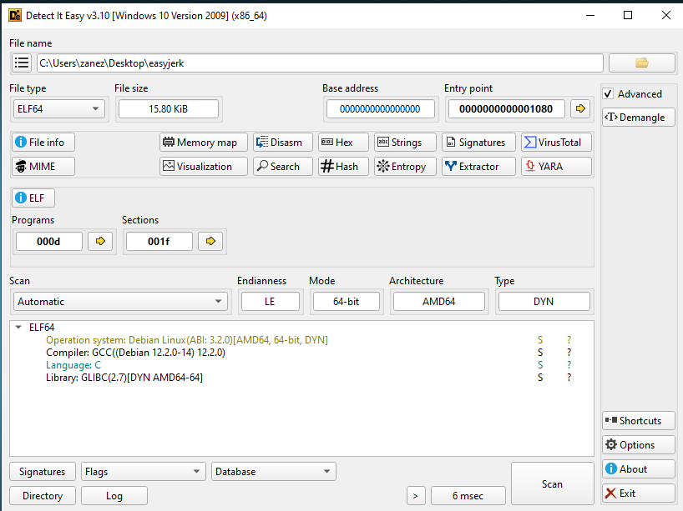Click the ? link of Library row

coord(569,378)
